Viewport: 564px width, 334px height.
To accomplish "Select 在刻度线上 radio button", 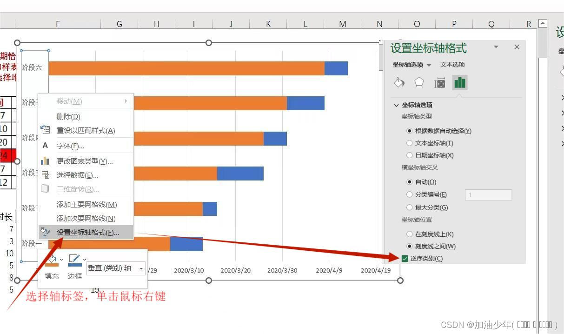I will [x=409, y=234].
